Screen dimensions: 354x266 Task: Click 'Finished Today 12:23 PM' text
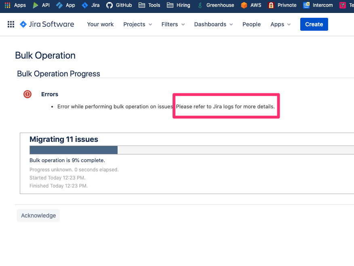point(59,186)
